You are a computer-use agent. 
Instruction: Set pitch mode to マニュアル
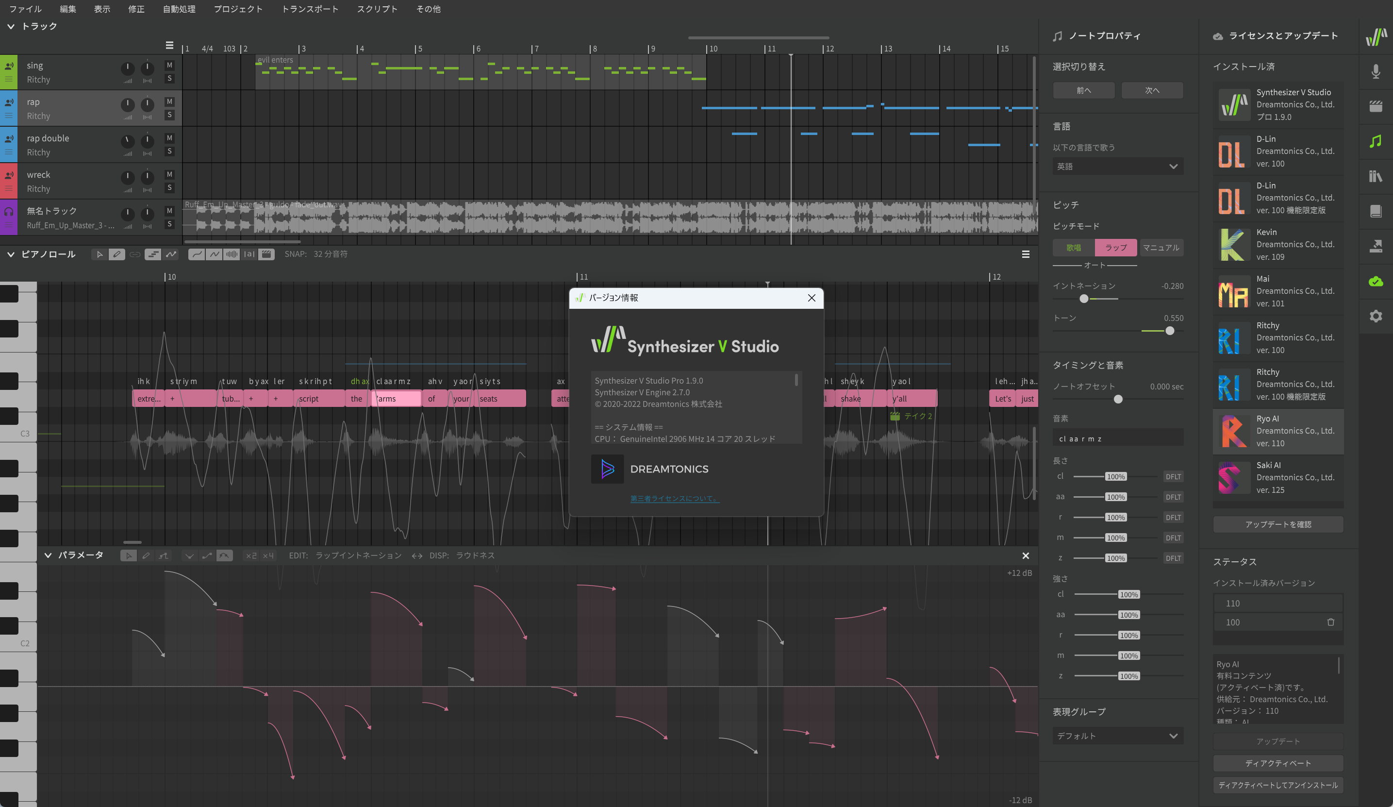point(1161,248)
